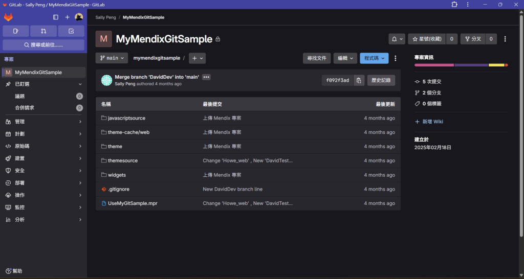Open the add file plus dropdown

(197, 58)
